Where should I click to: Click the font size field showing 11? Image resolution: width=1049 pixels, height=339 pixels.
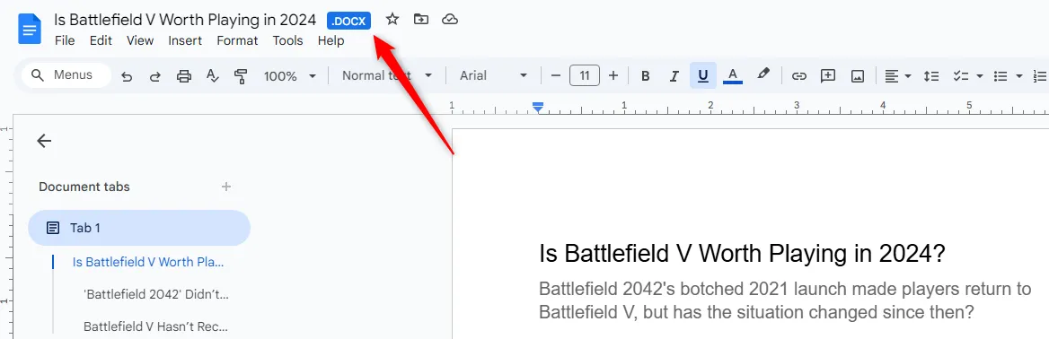point(585,75)
